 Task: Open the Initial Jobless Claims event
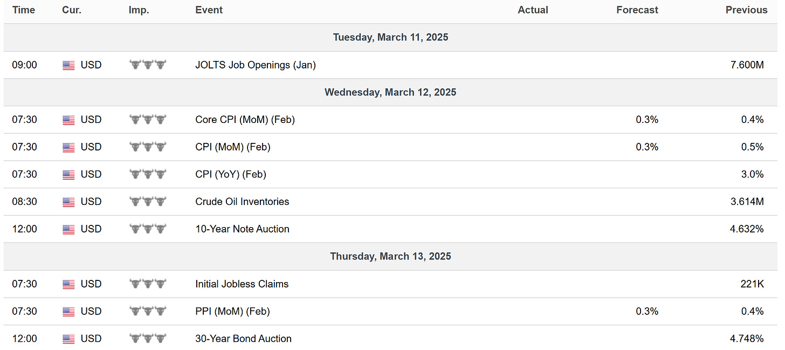(x=242, y=284)
